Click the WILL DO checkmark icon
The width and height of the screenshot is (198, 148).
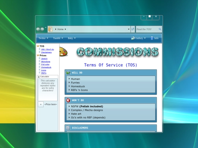coord(68,73)
